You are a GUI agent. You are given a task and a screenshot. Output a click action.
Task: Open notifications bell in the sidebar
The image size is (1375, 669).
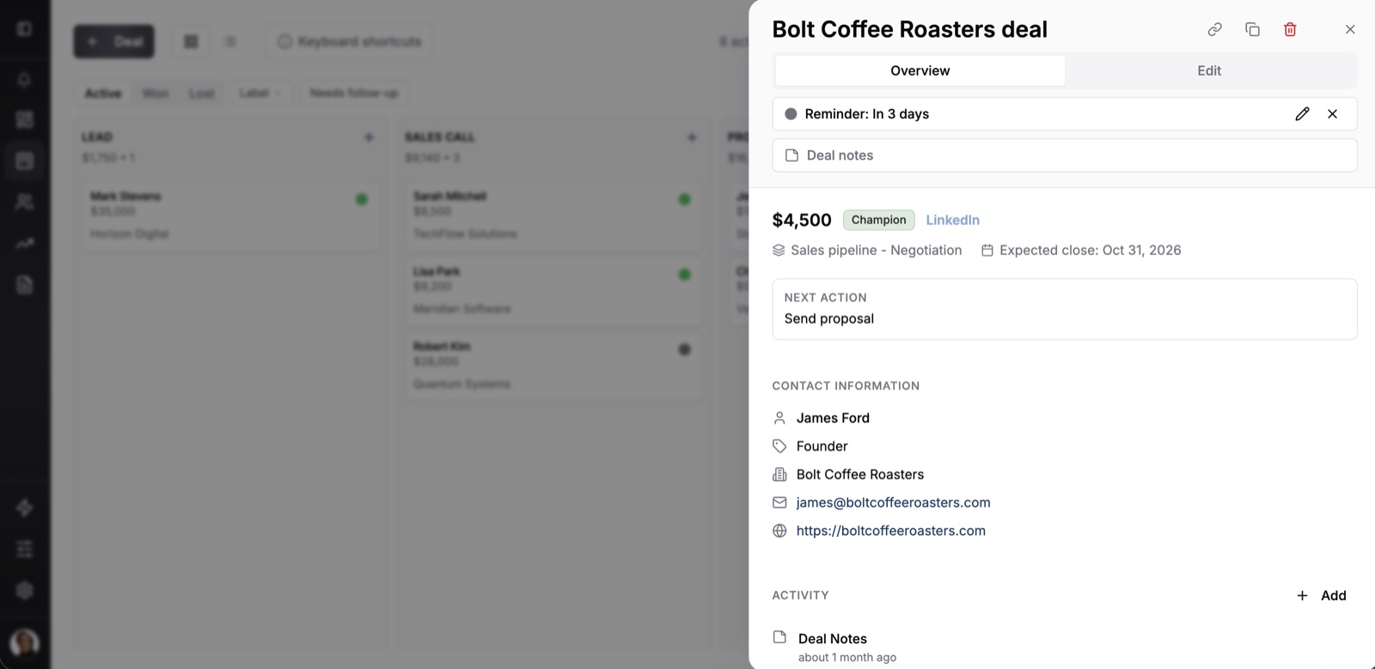tap(24, 79)
